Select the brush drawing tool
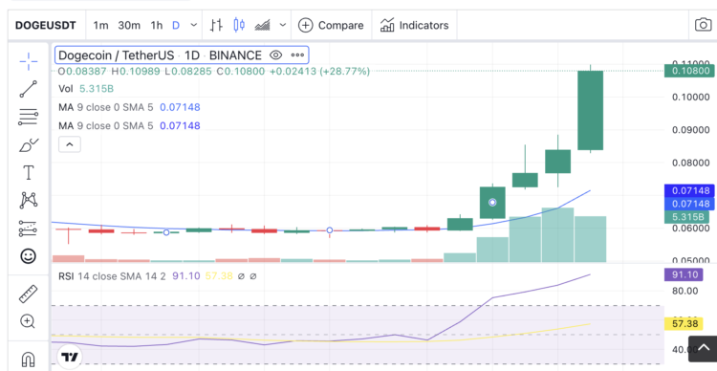This screenshot has height=371, width=717. (29, 145)
